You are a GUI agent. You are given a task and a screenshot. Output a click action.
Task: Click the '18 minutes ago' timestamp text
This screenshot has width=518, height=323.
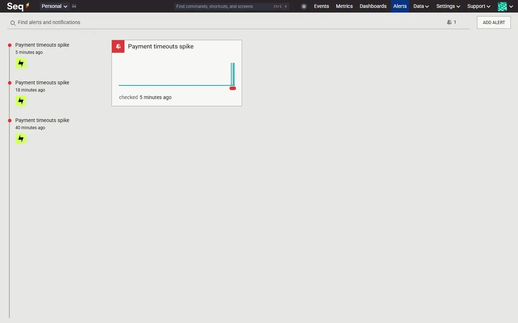pyautogui.click(x=30, y=90)
